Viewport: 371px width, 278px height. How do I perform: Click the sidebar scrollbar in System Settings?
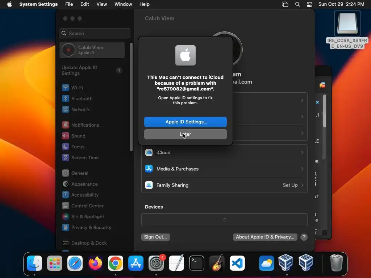coord(131,97)
